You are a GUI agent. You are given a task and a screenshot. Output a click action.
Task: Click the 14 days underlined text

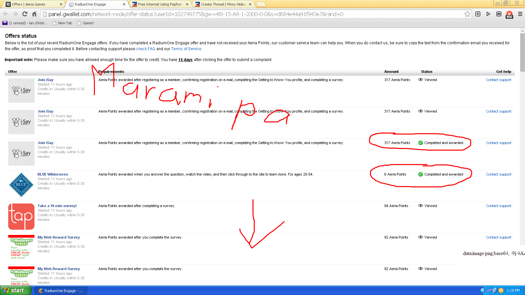coord(185,60)
